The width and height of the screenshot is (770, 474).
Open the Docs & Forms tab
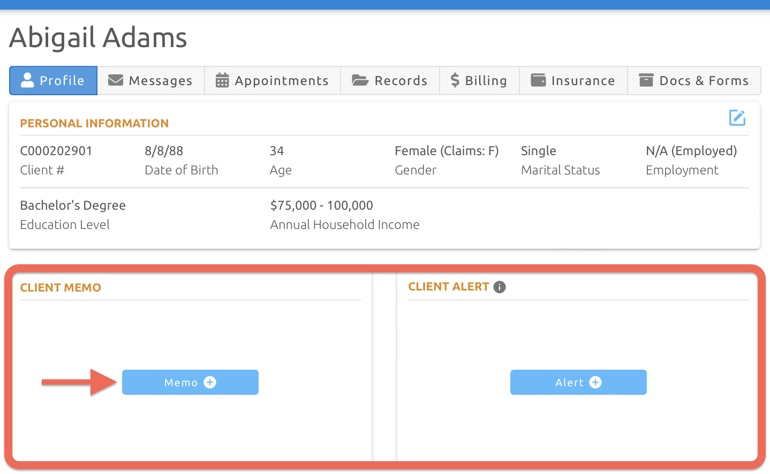pos(694,80)
